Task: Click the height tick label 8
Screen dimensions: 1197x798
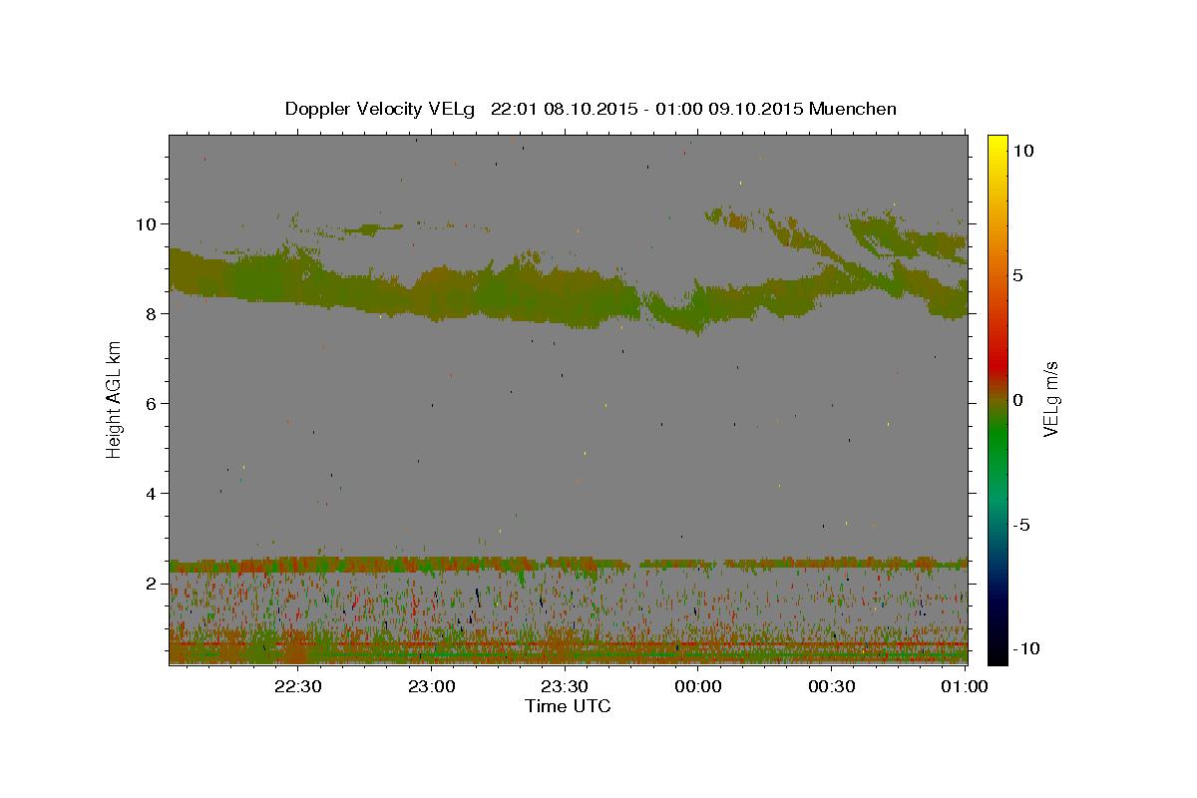Action: pos(152,314)
